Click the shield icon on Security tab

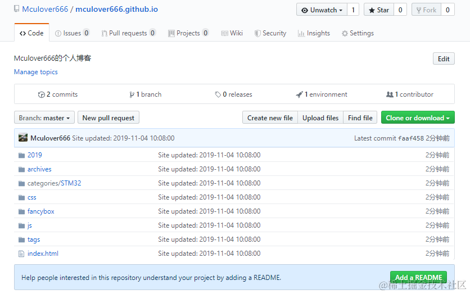257,33
